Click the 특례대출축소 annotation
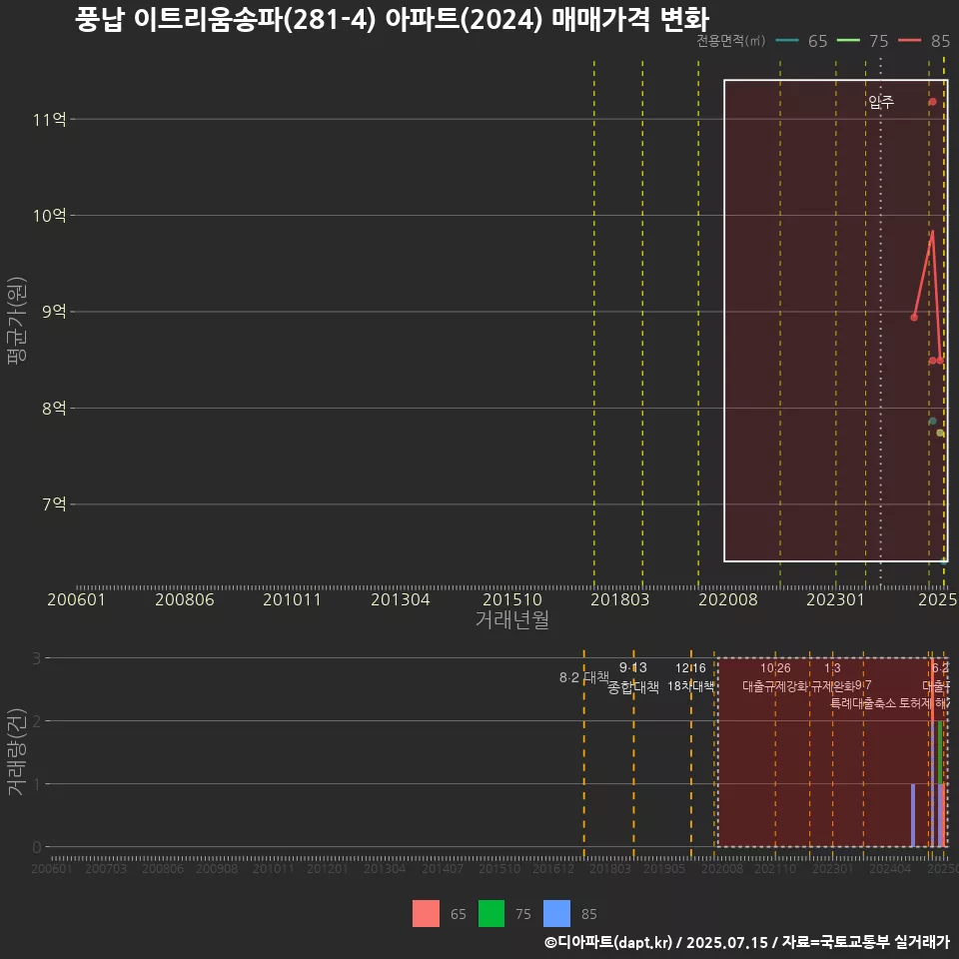 (863, 703)
